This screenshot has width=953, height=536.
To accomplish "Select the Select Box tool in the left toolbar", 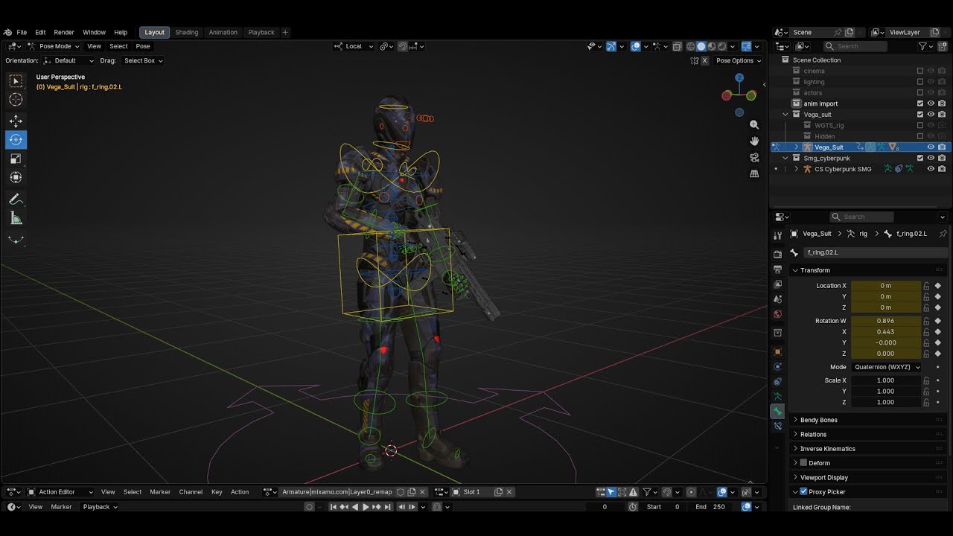I will (16, 80).
